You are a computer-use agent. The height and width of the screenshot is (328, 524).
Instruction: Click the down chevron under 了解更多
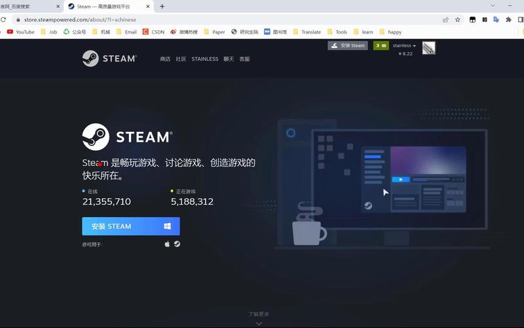point(259,323)
